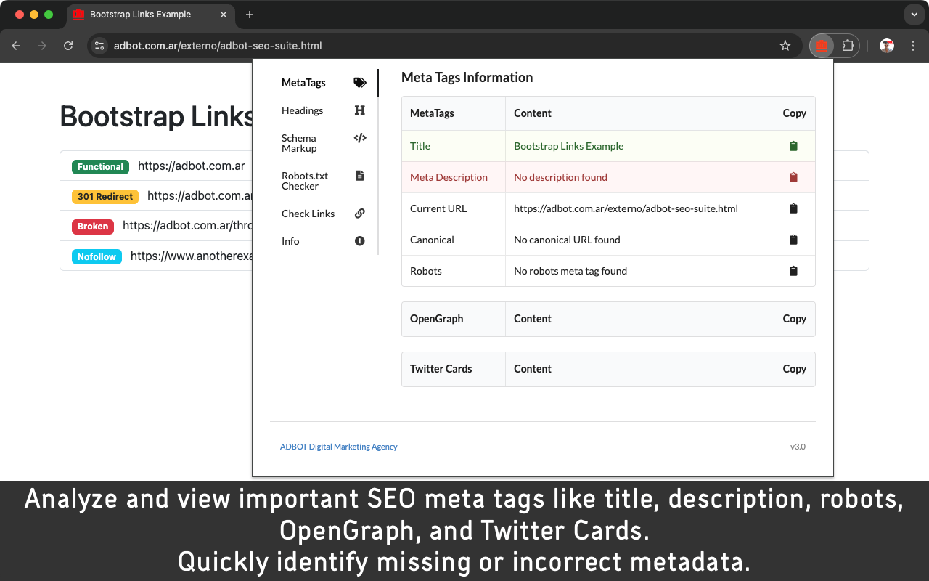Close the Bootstrap Links Example tab

pyautogui.click(x=224, y=15)
